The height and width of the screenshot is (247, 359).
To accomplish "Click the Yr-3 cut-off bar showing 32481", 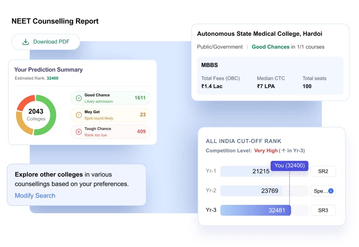I will 255,210.
